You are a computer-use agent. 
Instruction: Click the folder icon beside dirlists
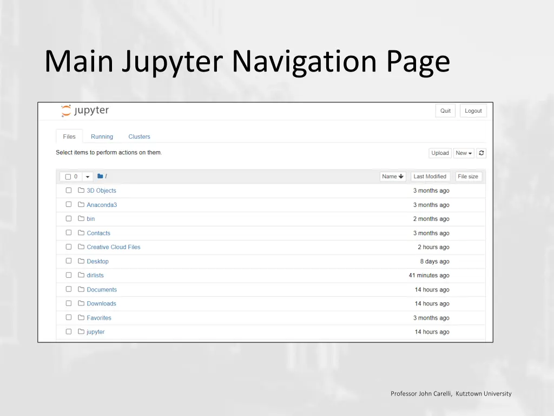pos(81,275)
